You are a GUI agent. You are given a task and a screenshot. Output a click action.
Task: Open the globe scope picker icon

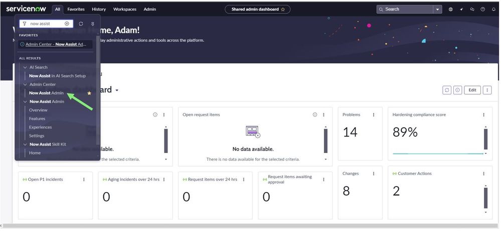(450, 9)
